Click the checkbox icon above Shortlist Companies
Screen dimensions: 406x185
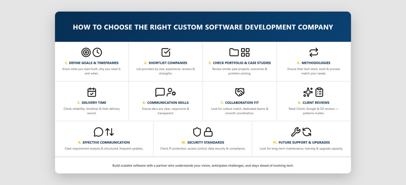tap(166, 52)
